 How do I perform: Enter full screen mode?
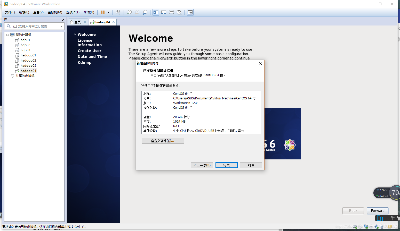171,12
